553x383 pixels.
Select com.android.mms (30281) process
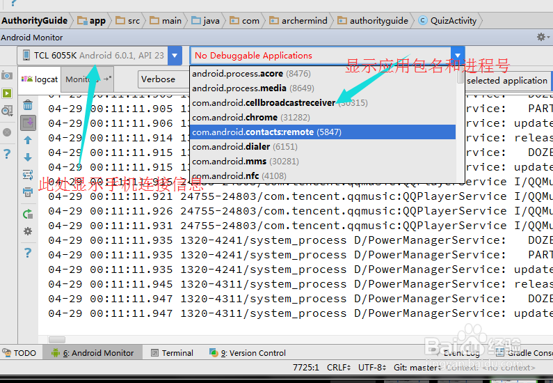tap(323, 162)
